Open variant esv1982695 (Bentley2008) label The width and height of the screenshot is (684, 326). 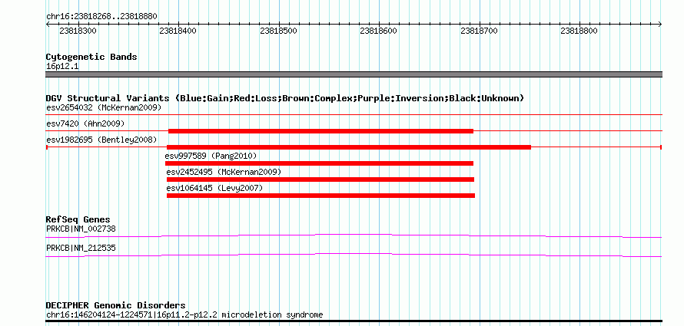[101, 140]
